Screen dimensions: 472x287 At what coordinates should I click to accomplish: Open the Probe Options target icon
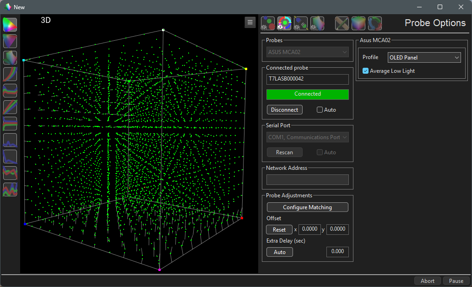(x=284, y=23)
